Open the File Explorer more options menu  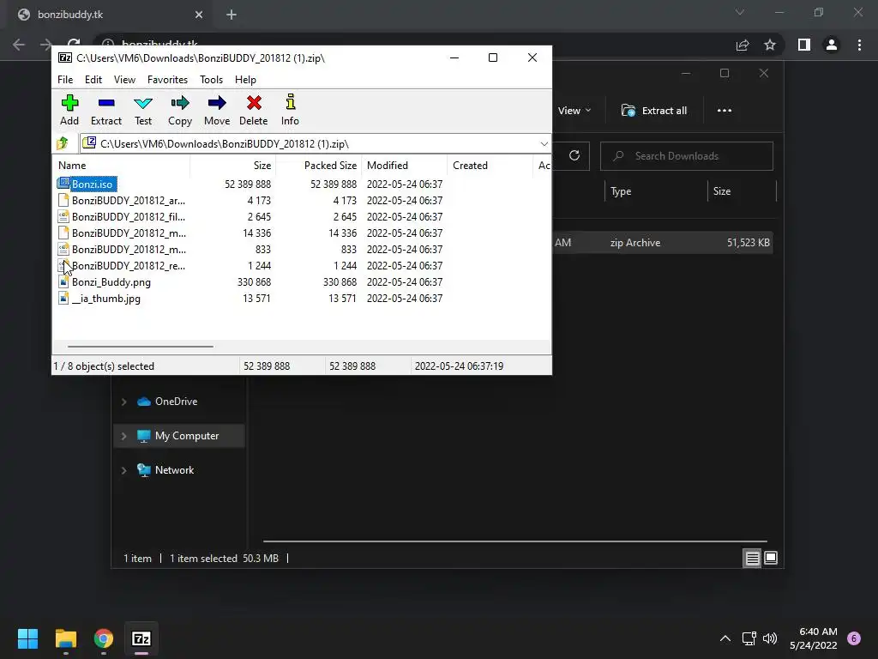click(x=724, y=111)
